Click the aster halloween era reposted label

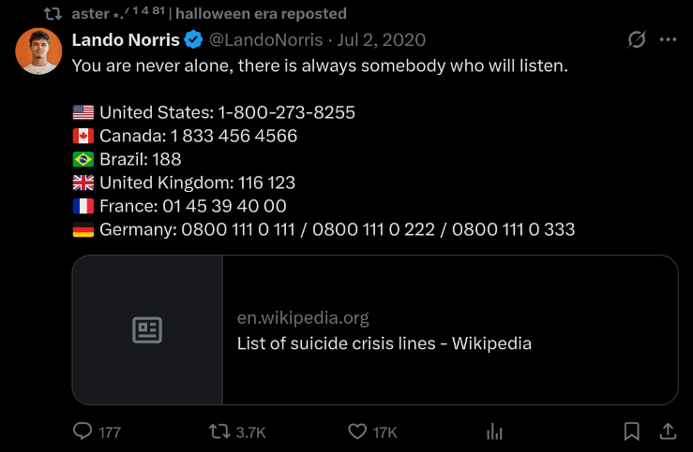tap(209, 14)
